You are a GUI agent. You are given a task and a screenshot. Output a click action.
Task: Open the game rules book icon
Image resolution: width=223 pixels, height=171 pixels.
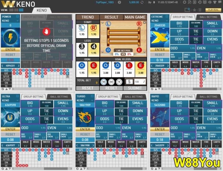(x=205, y=2)
